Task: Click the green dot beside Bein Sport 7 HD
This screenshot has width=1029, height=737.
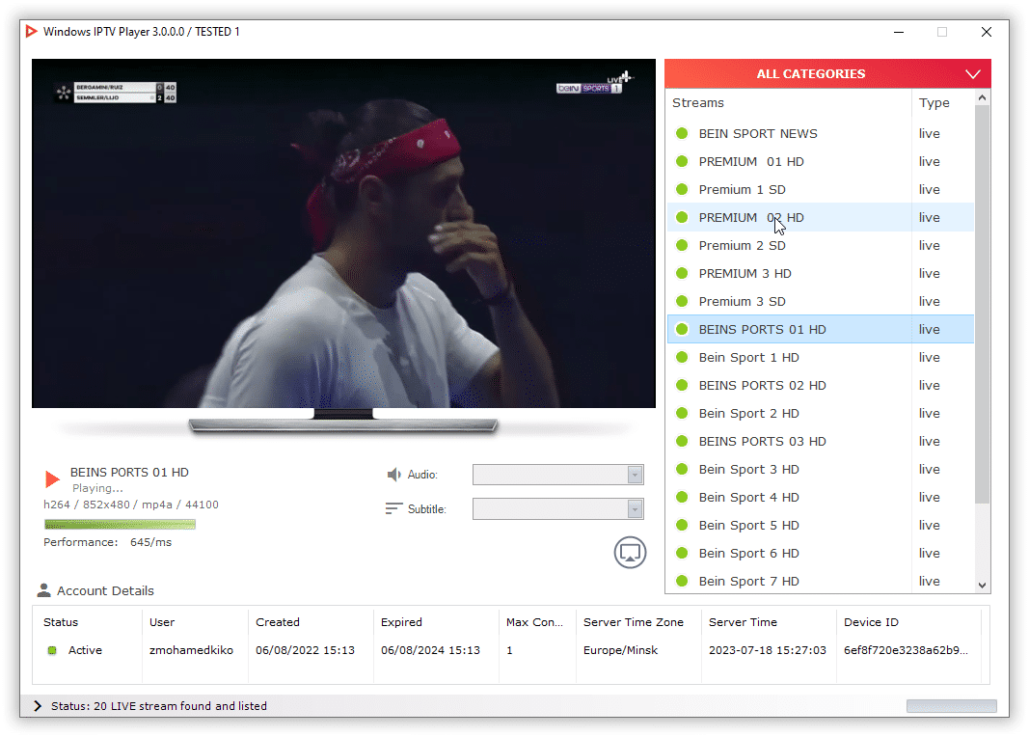Action: coord(682,581)
